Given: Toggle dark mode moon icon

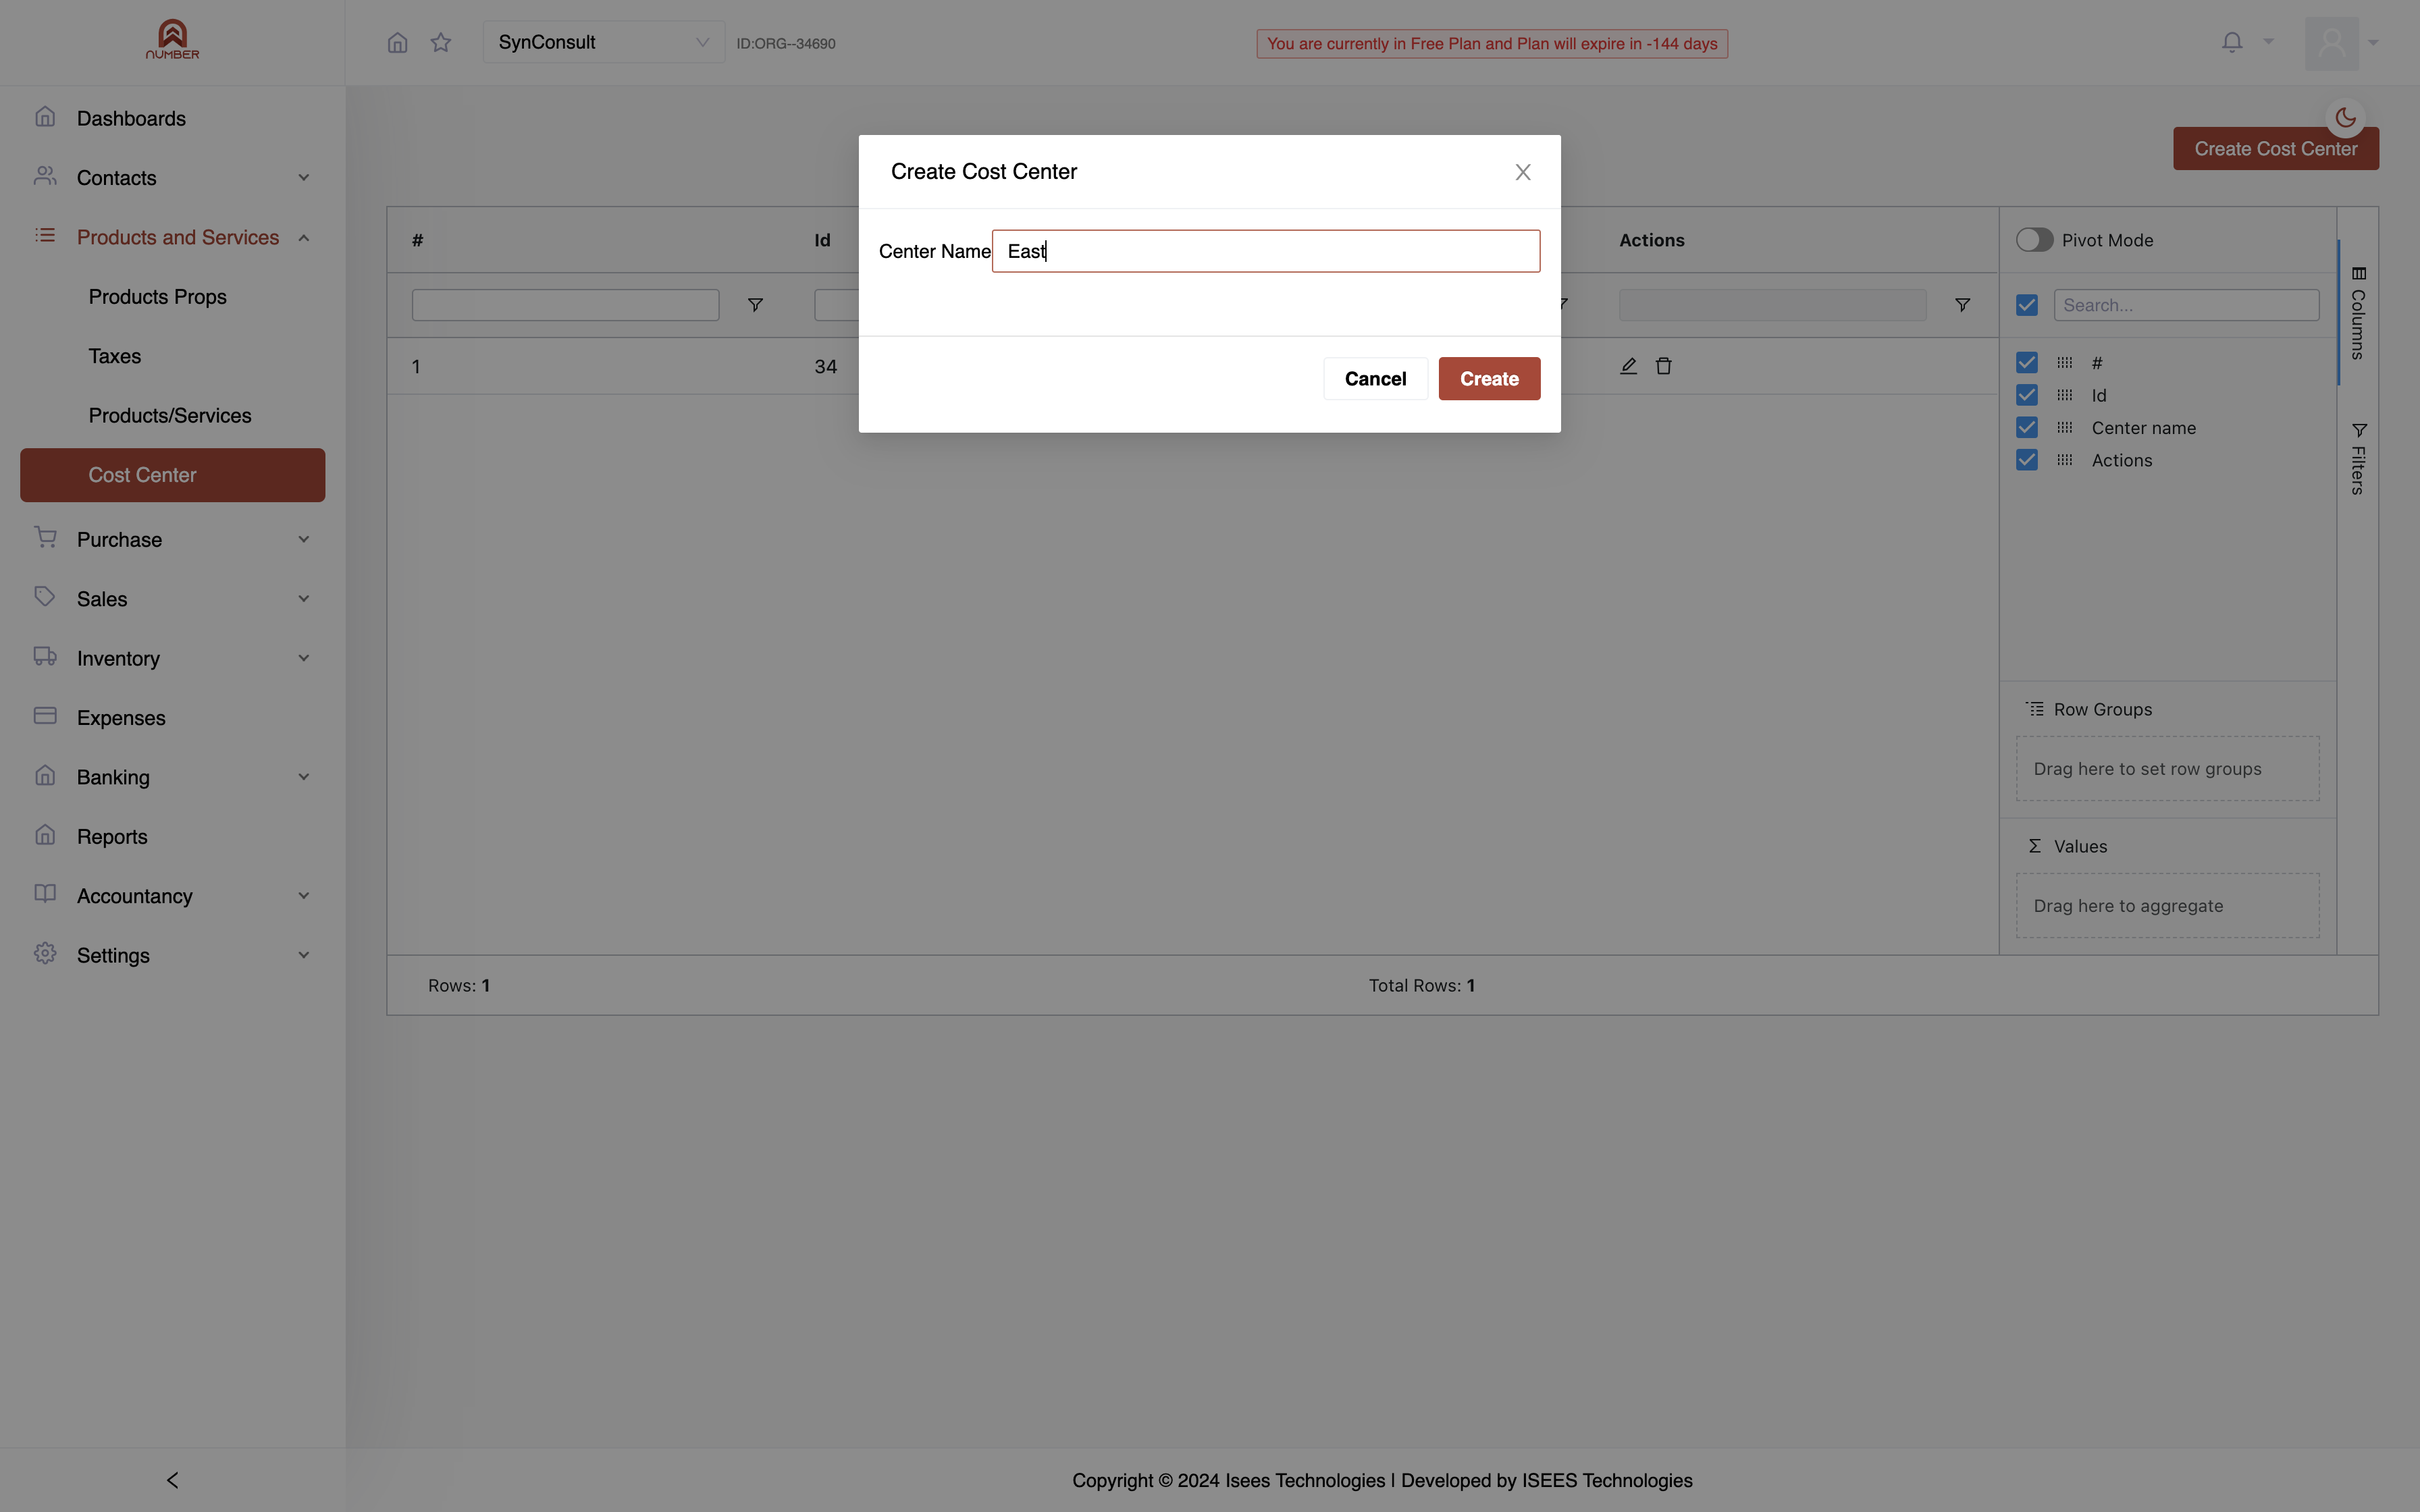Looking at the screenshot, I should pyautogui.click(x=2345, y=118).
